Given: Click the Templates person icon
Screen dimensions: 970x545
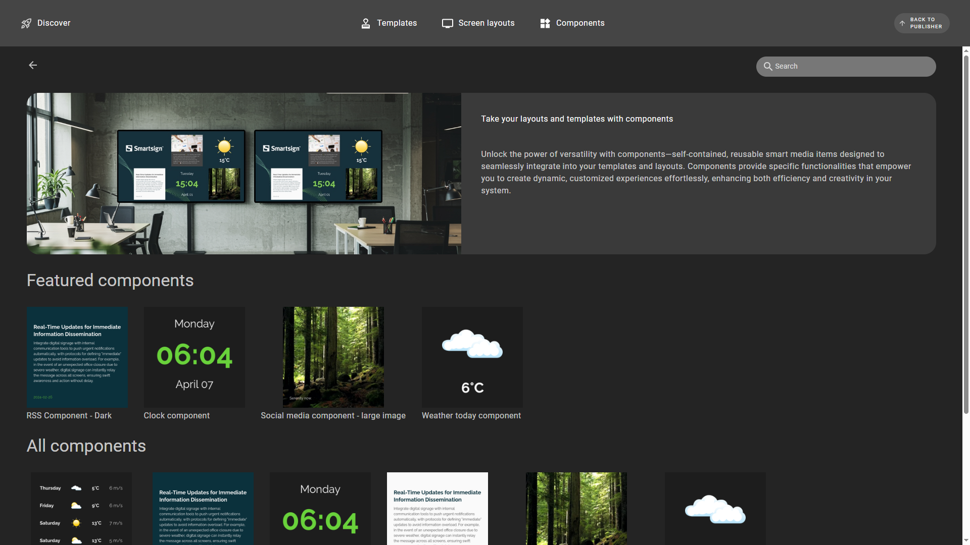Looking at the screenshot, I should point(366,23).
